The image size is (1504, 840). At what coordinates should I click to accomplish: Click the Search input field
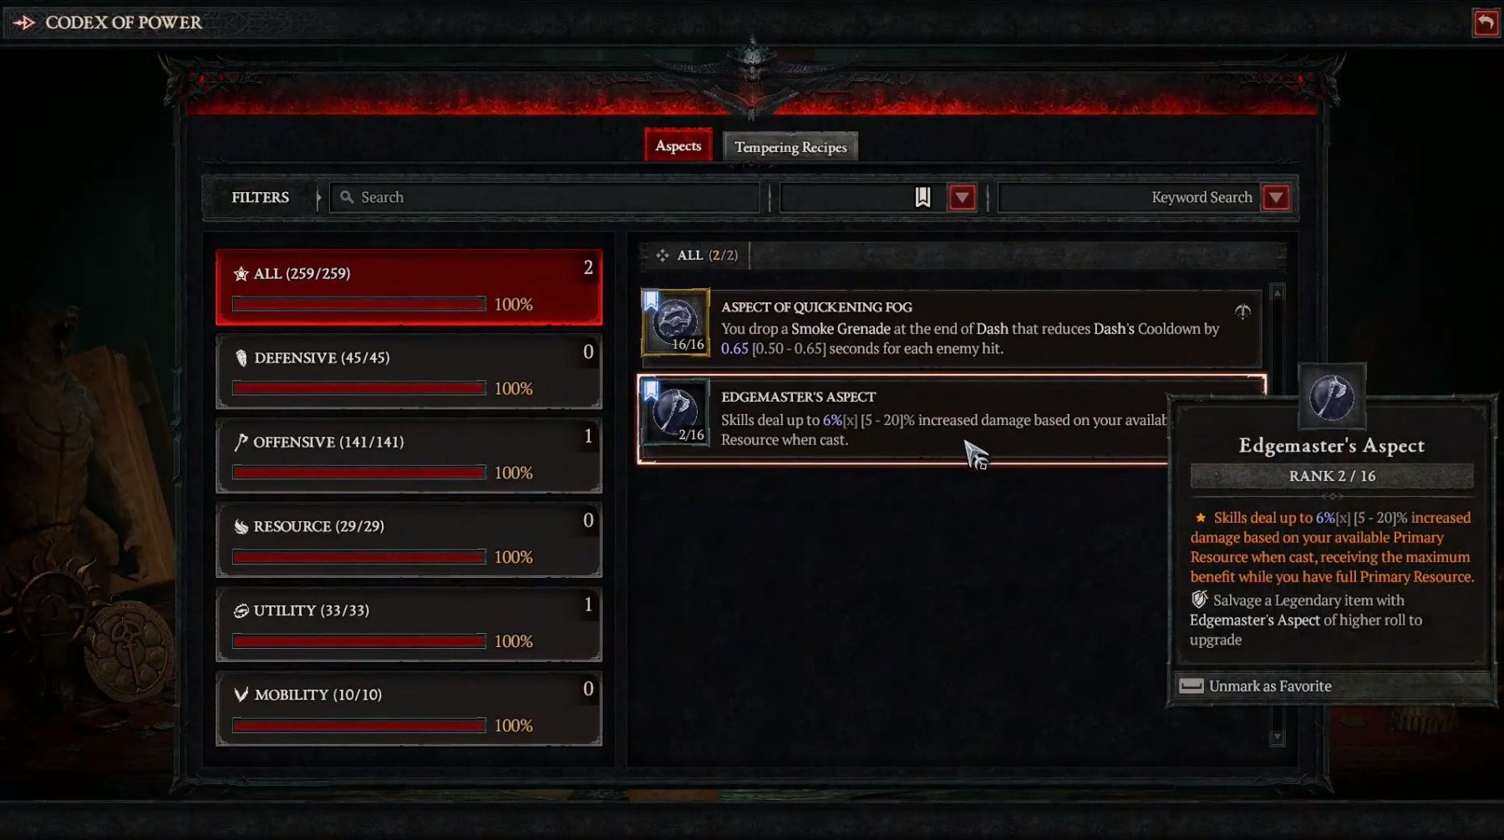[544, 197]
